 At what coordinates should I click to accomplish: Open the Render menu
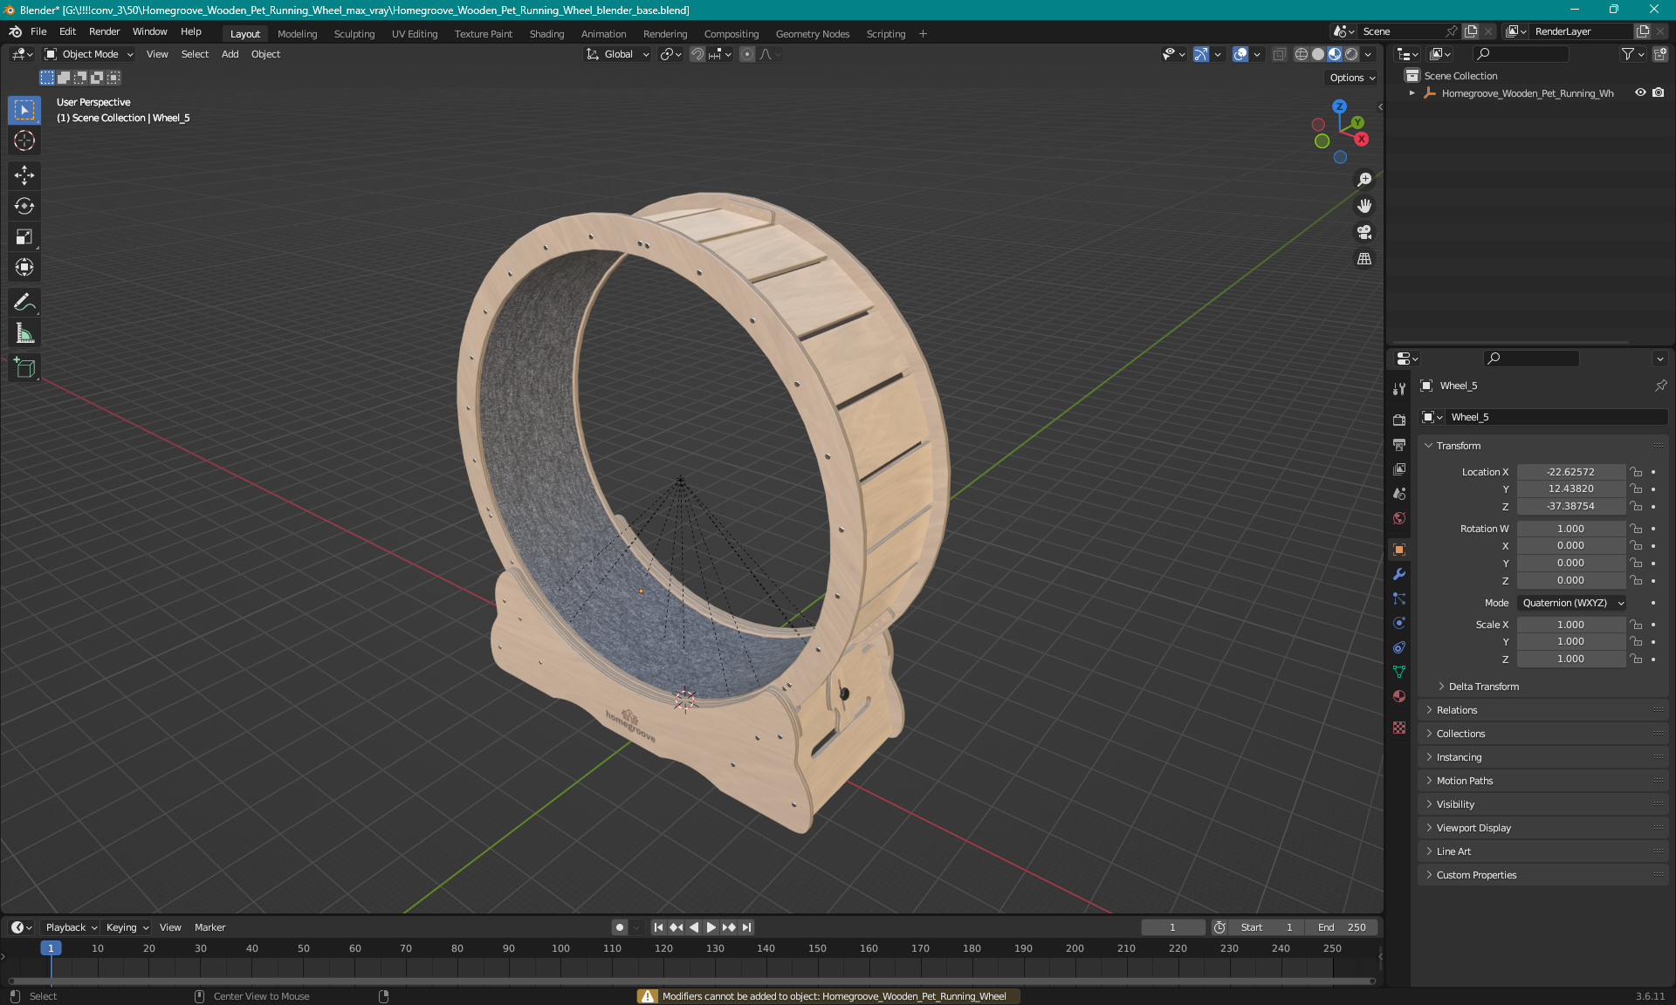point(104,31)
